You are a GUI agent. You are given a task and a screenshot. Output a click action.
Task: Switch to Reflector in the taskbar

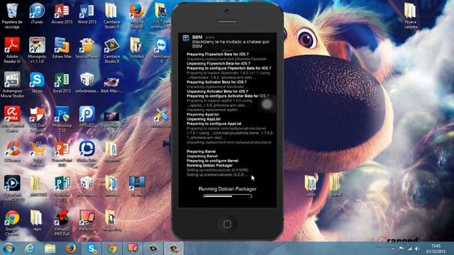[x=133, y=249]
